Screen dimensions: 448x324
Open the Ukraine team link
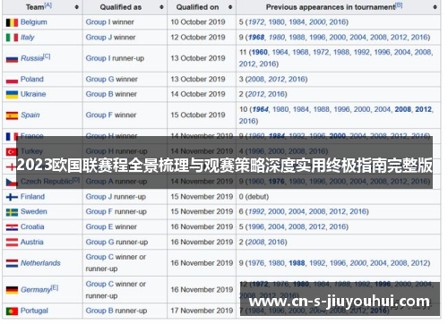[33, 94]
